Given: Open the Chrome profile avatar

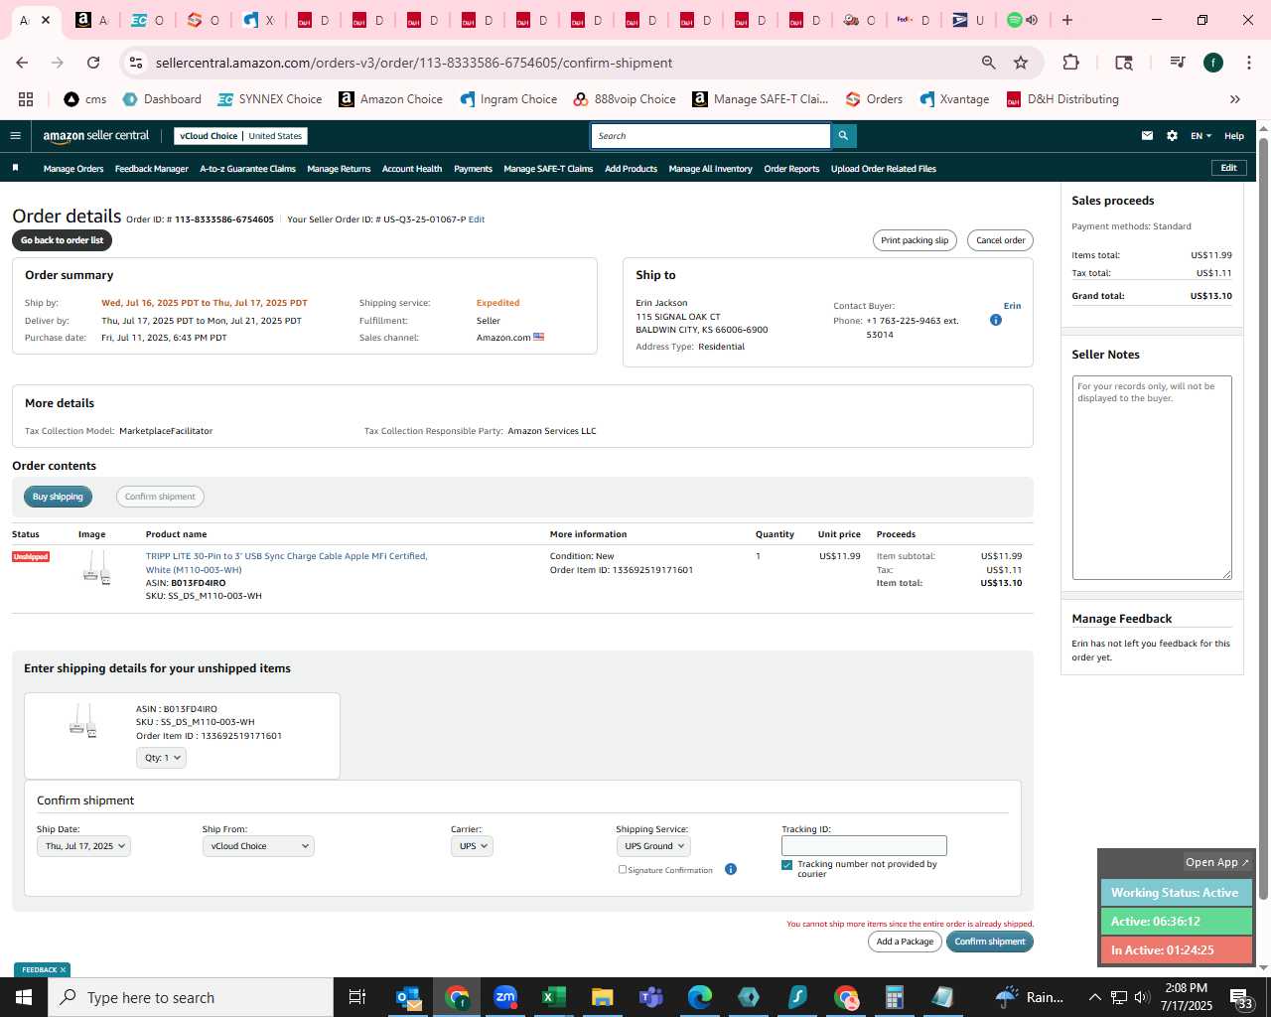Looking at the screenshot, I should click(1213, 63).
